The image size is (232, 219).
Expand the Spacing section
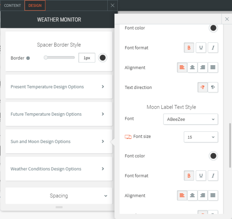(59, 196)
